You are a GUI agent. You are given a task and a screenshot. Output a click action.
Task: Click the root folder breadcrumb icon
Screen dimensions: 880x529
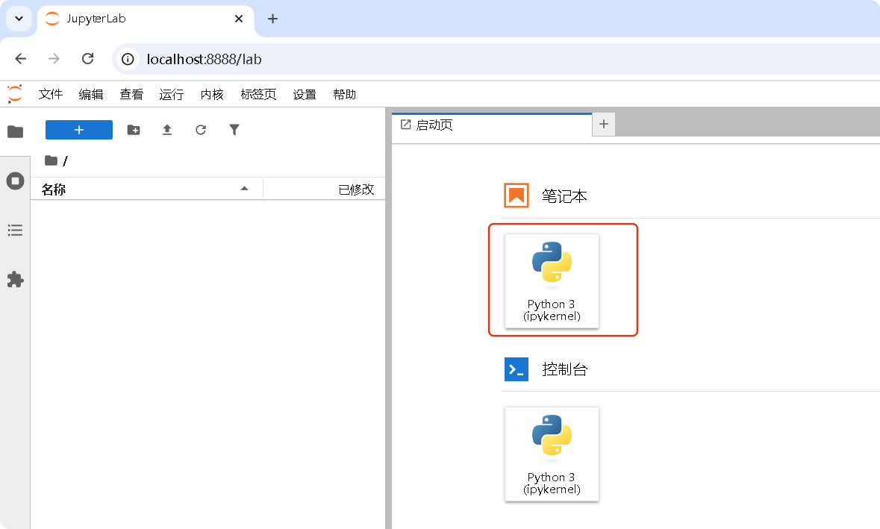click(x=51, y=160)
